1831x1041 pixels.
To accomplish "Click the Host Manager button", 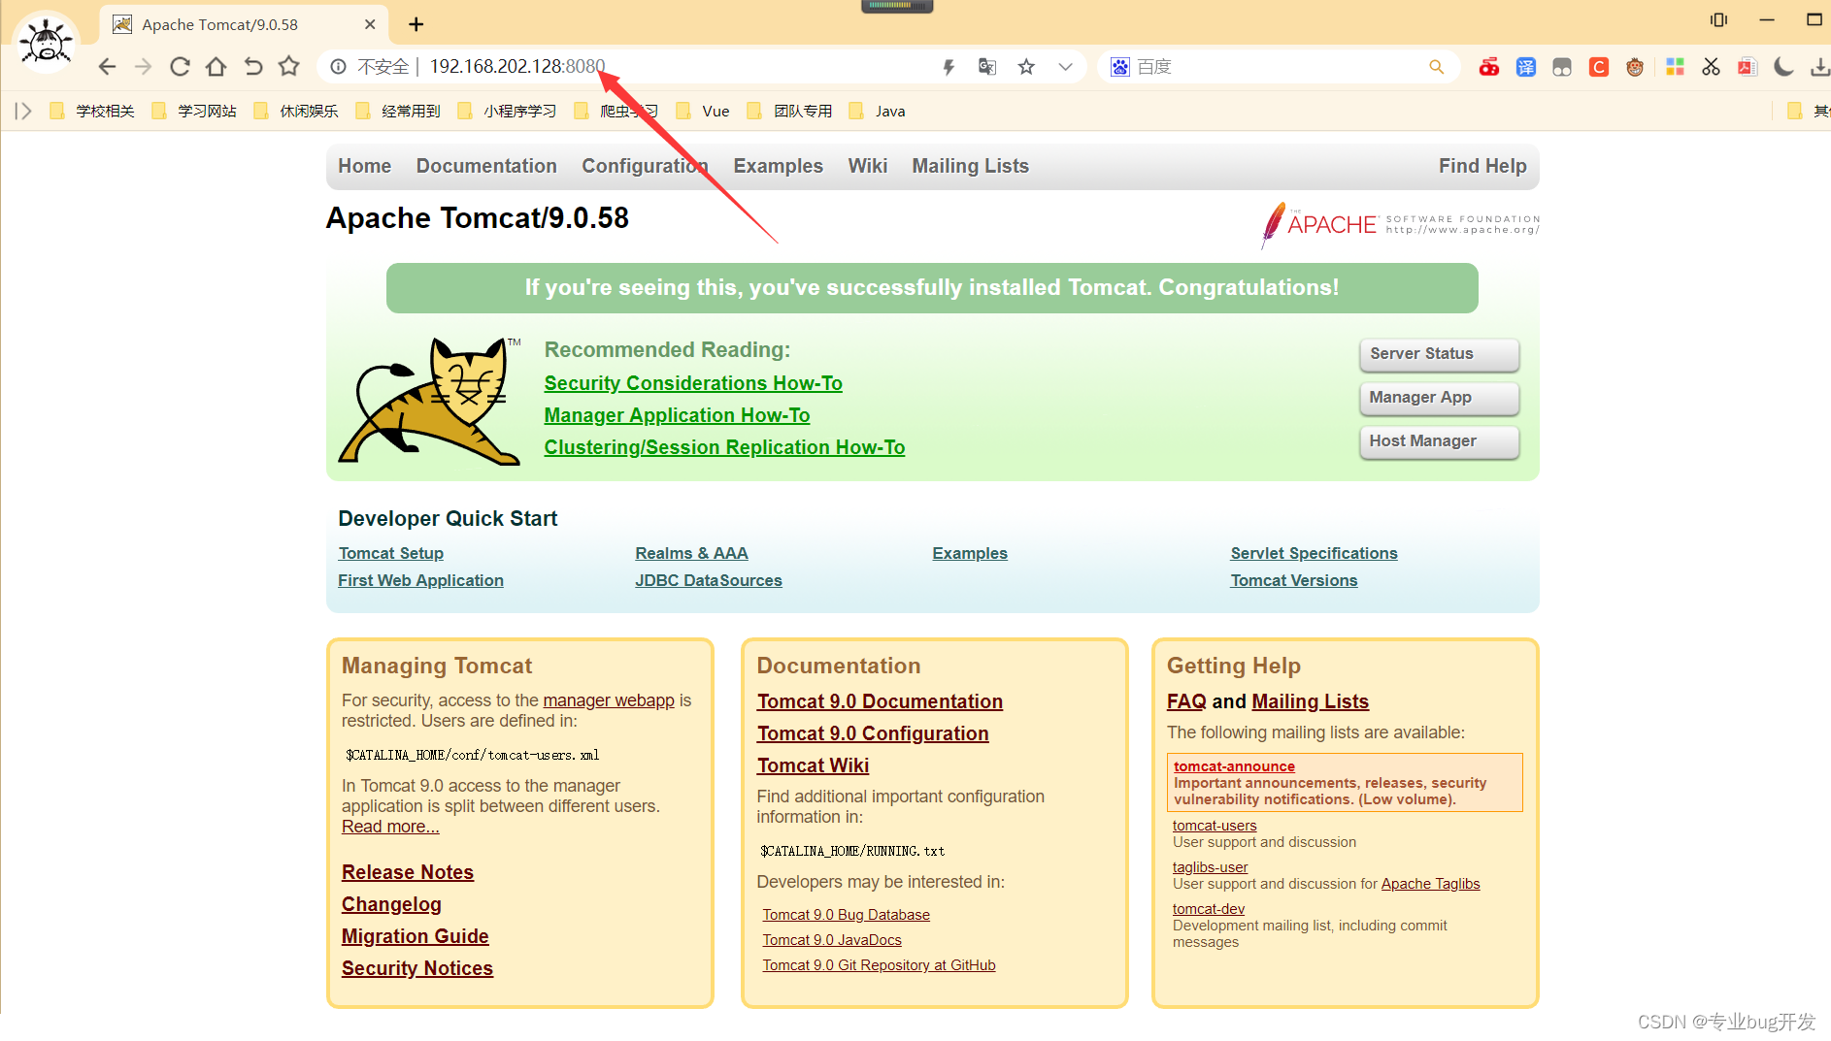I will (1439, 441).
